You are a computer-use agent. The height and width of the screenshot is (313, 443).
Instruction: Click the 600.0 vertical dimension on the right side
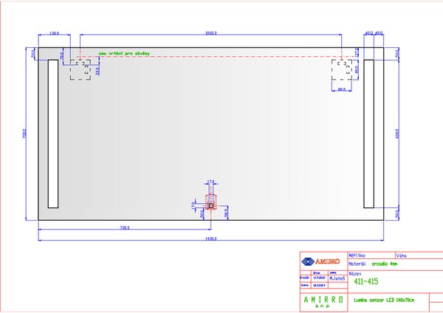pos(397,134)
